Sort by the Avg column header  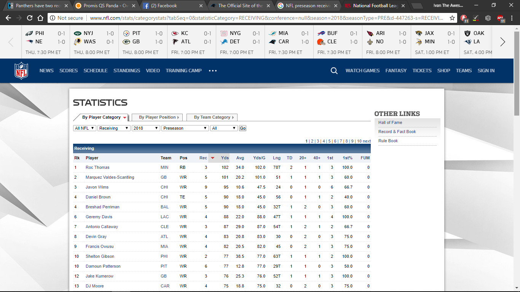click(240, 158)
